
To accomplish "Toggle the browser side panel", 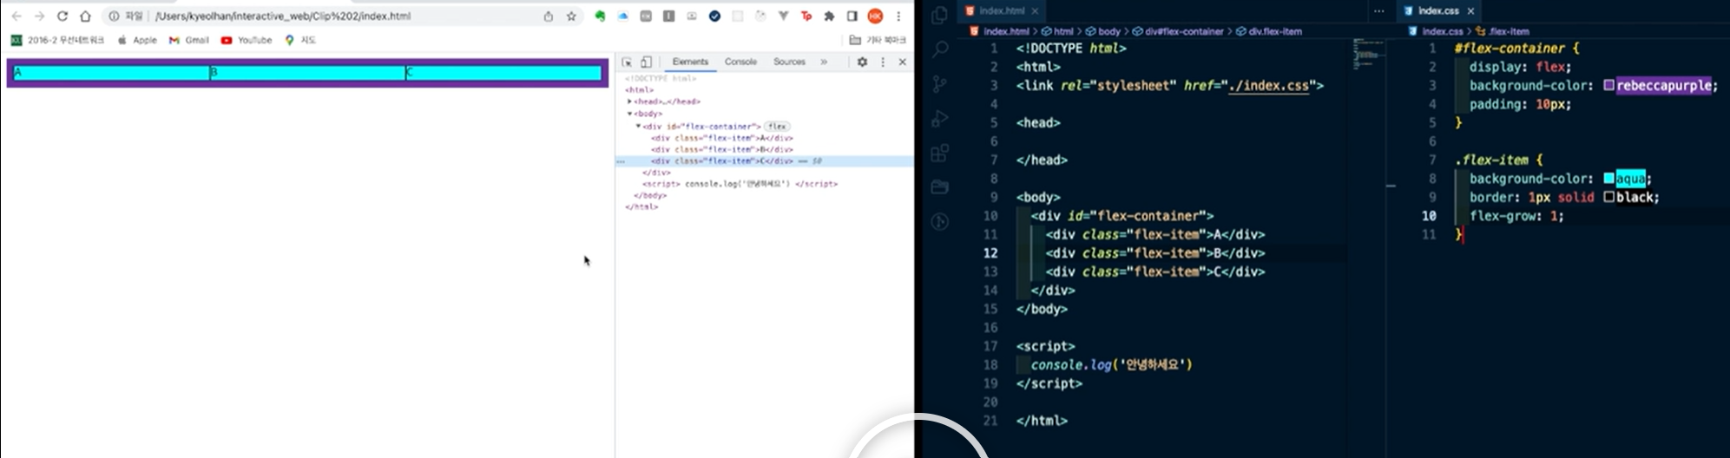I will (852, 16).
